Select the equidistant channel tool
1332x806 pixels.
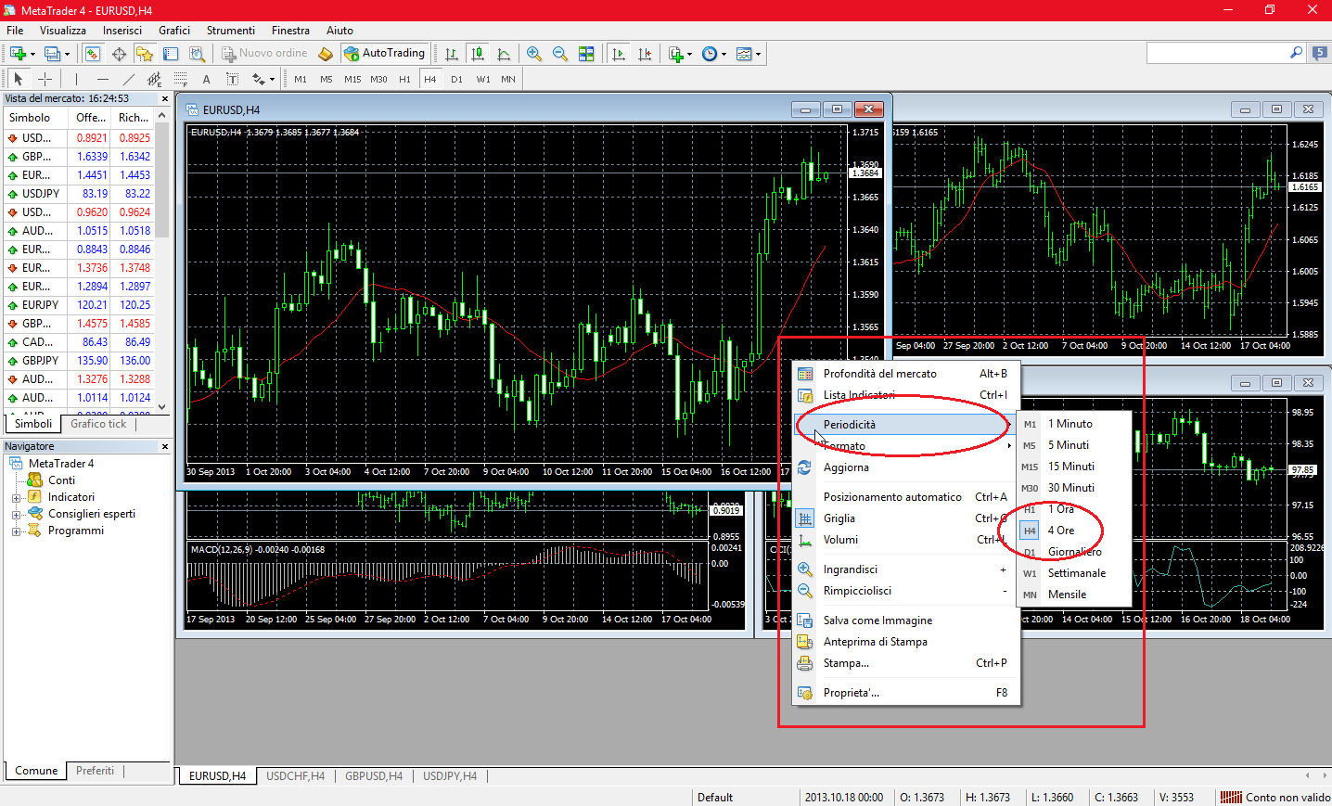pos(154,79)
